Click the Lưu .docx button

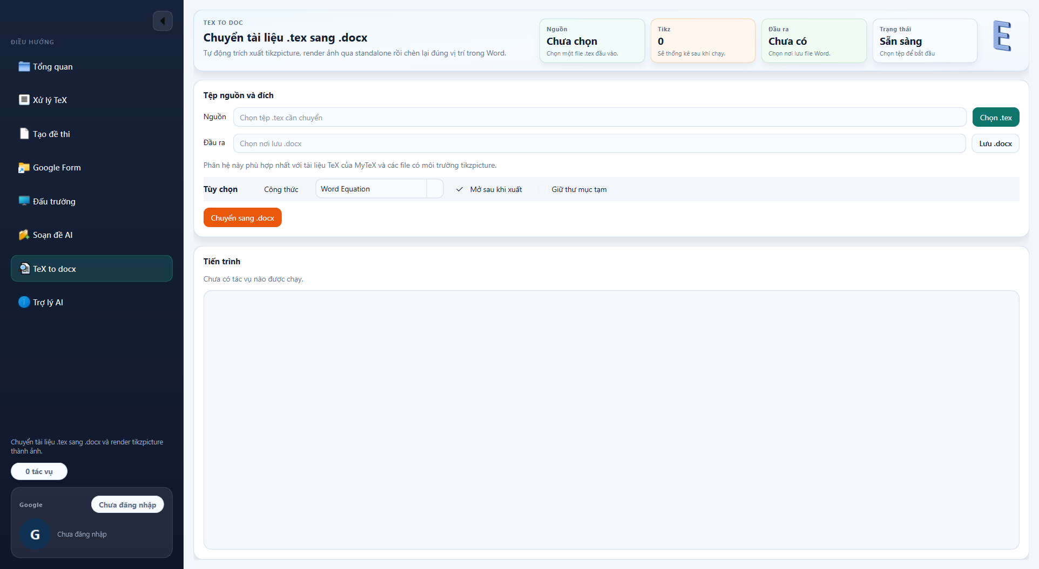[x=995, y=143]
